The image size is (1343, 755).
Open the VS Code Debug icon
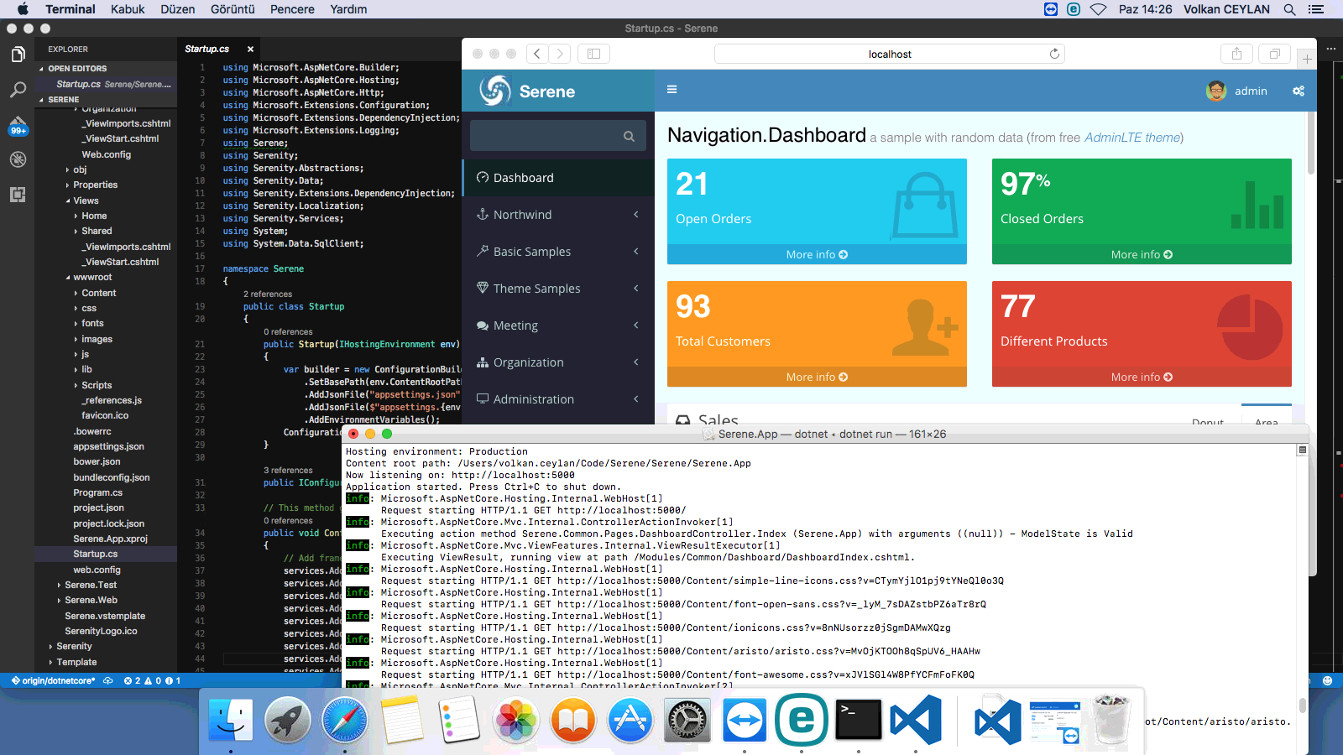18,159
